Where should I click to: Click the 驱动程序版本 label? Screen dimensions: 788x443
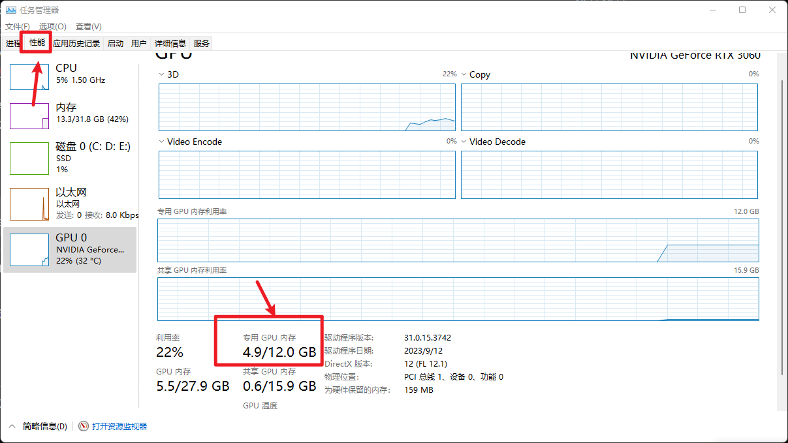click(349, 338)
